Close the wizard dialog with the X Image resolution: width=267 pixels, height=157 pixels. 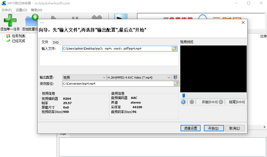click(243, 23)
